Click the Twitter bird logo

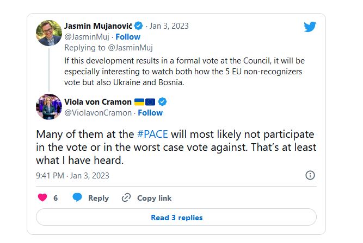click(310, 27)
